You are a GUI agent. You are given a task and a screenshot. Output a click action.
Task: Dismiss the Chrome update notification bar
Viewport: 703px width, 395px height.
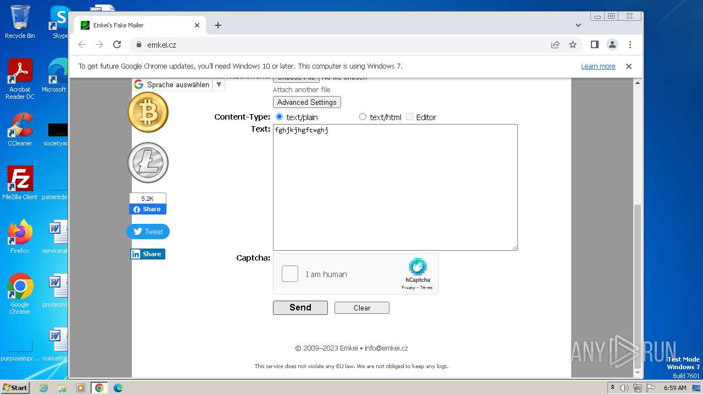(x=629, y=66)
